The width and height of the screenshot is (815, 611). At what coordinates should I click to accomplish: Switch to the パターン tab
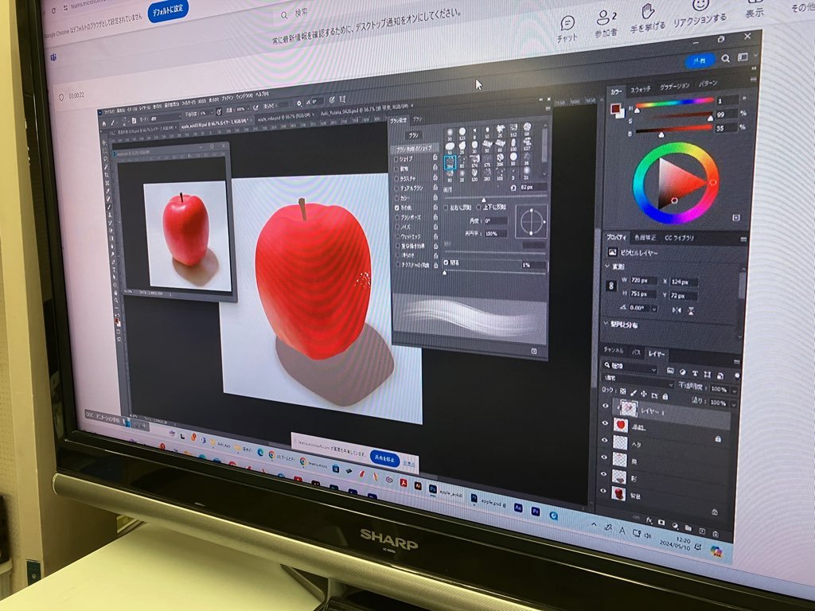click(x=708, y=83)
